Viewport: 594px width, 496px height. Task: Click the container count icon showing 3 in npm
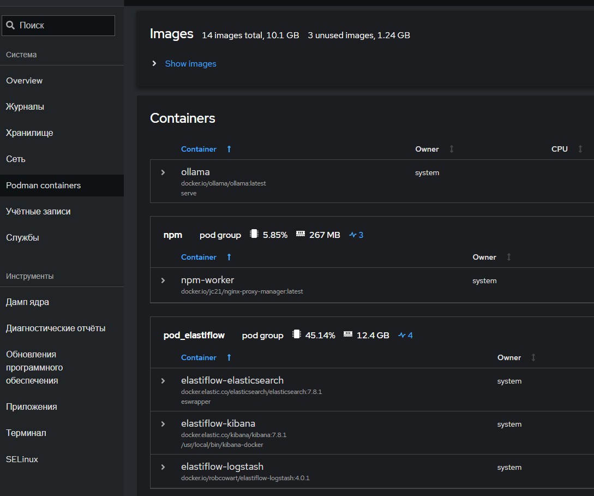click(353, 235)
